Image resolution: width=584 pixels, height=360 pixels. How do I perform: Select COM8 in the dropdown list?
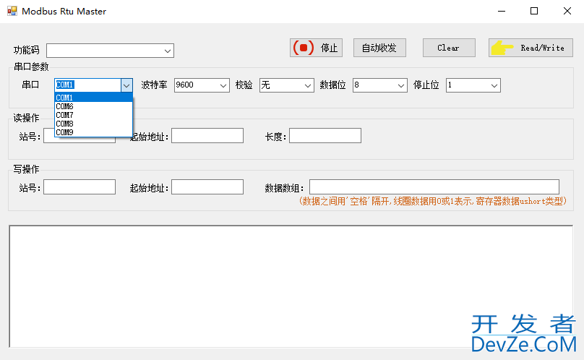93,124
